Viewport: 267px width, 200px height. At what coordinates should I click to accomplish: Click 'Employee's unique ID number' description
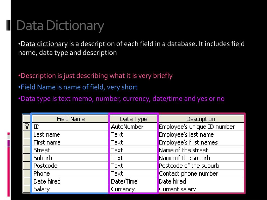[x=201, y=127]
